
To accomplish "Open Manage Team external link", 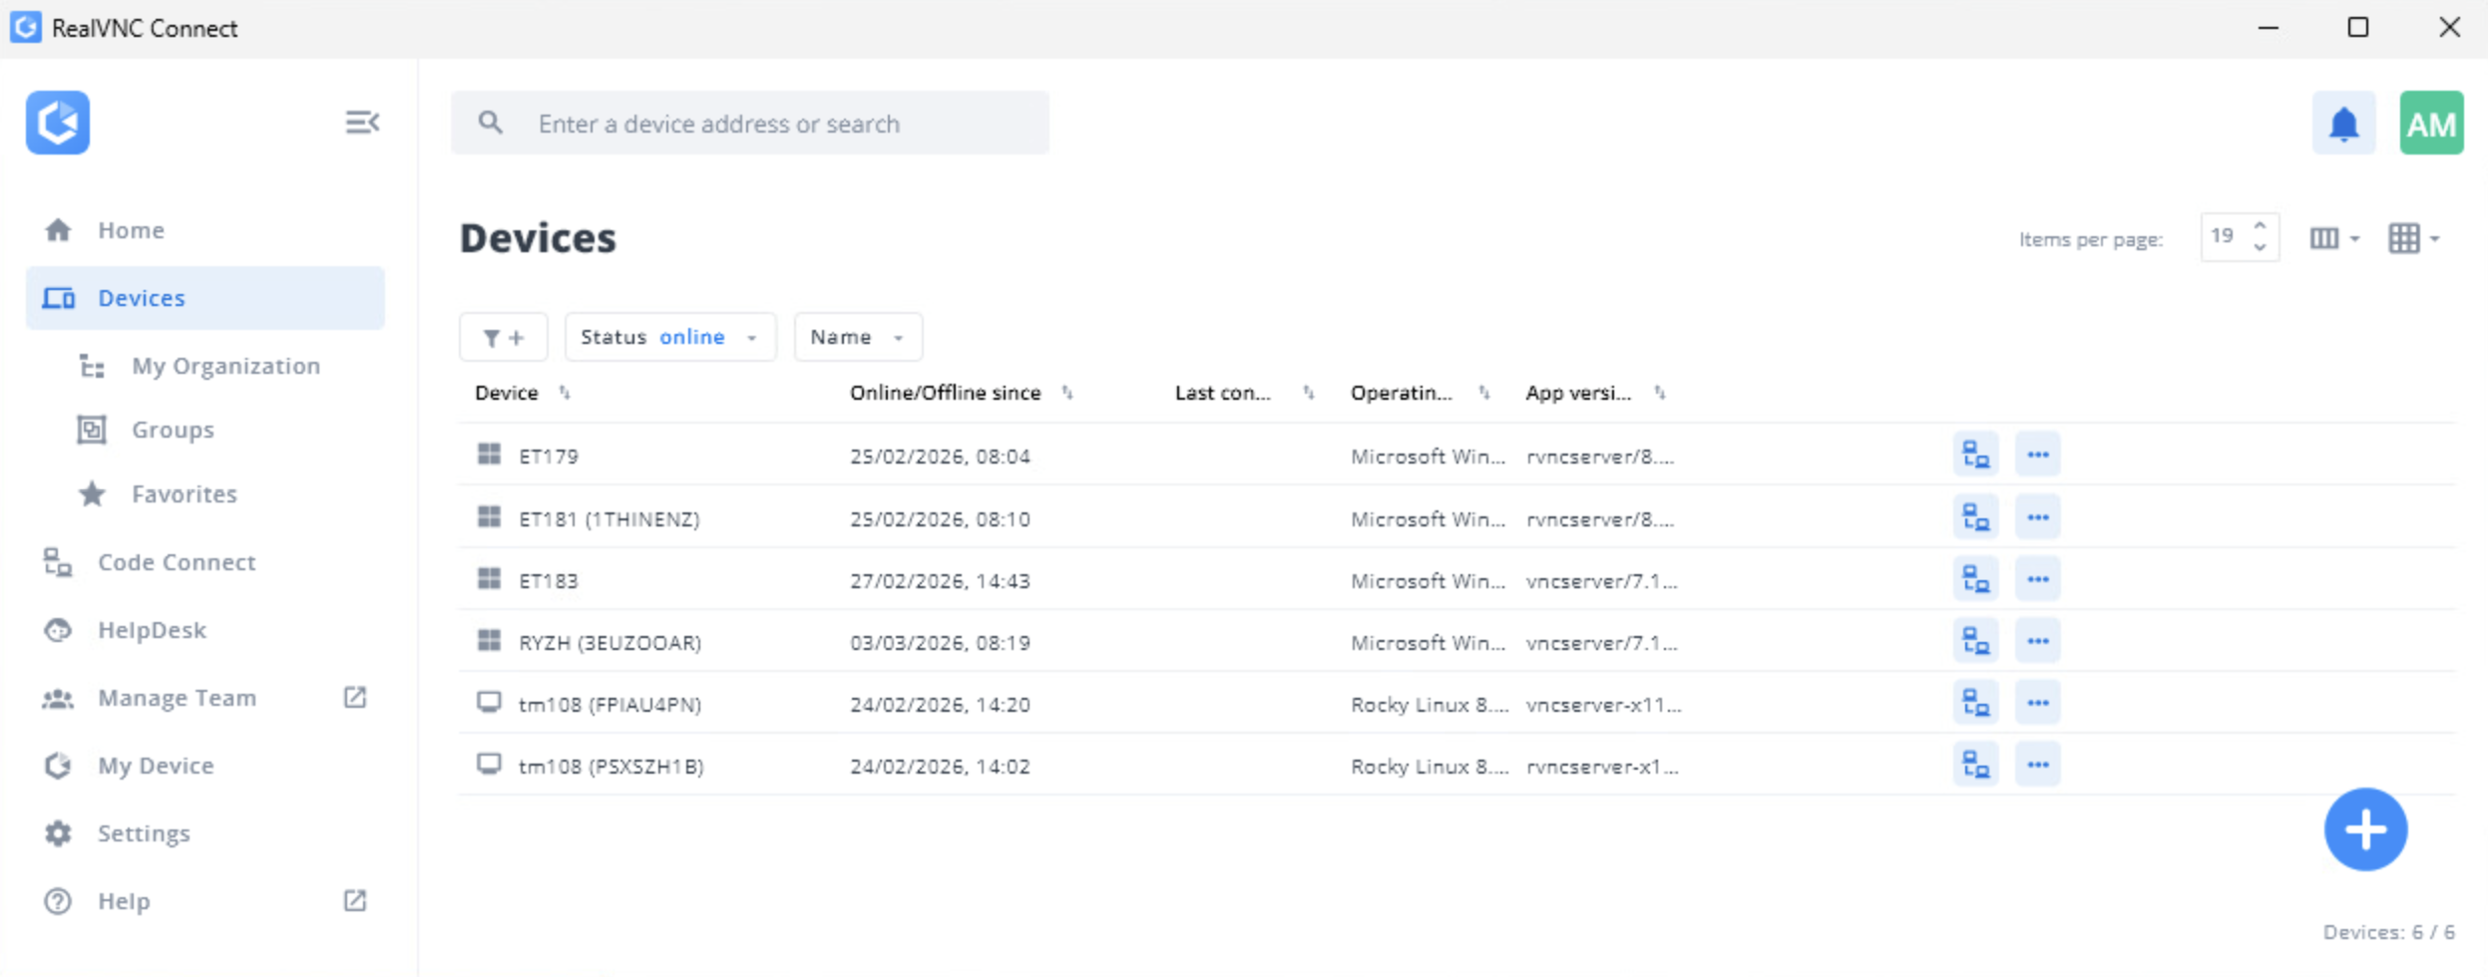I will click(355, 698).
